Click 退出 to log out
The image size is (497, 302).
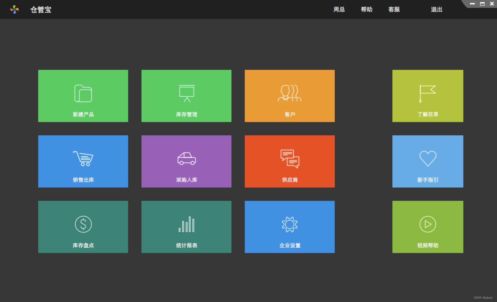(436, 9)
